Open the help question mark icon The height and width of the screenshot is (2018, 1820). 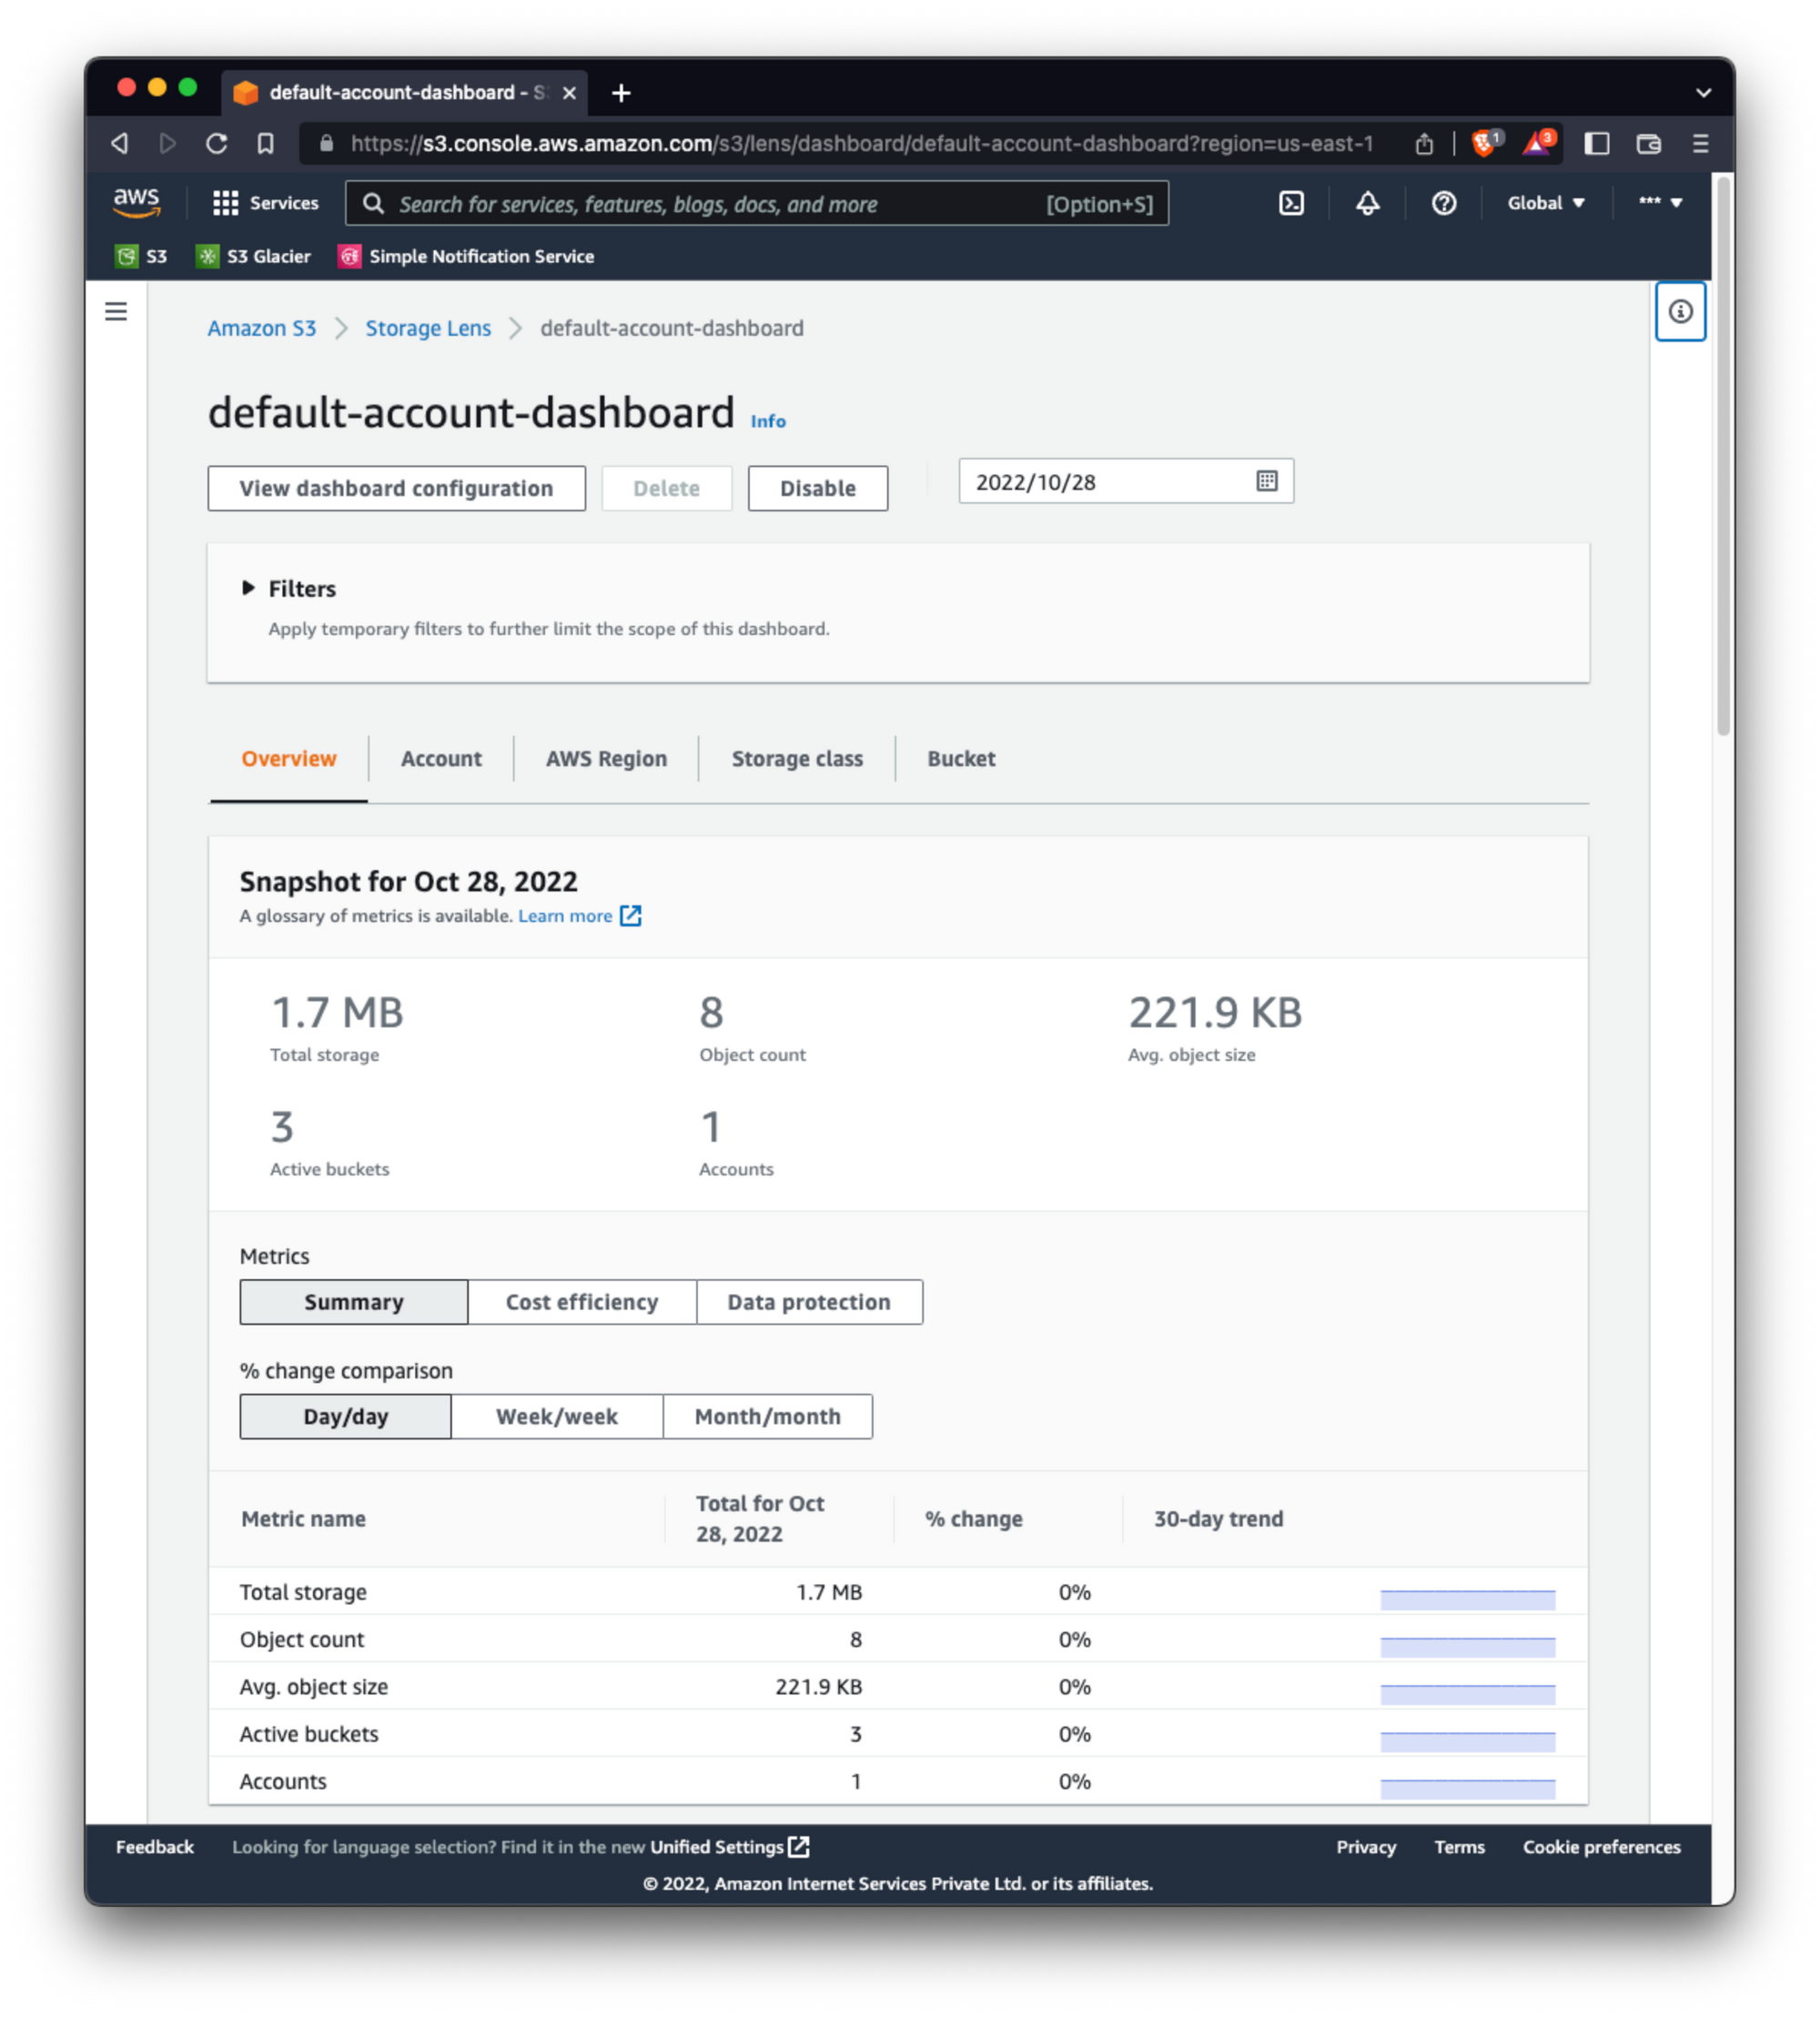1443,203
